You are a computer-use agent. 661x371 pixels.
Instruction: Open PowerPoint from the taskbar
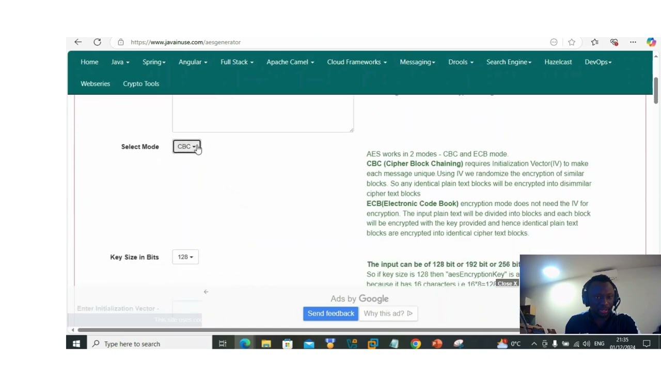click(437, 344)
